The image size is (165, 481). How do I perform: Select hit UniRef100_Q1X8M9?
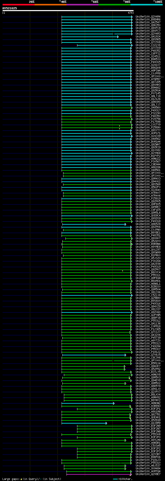click(x=148, y=423)
